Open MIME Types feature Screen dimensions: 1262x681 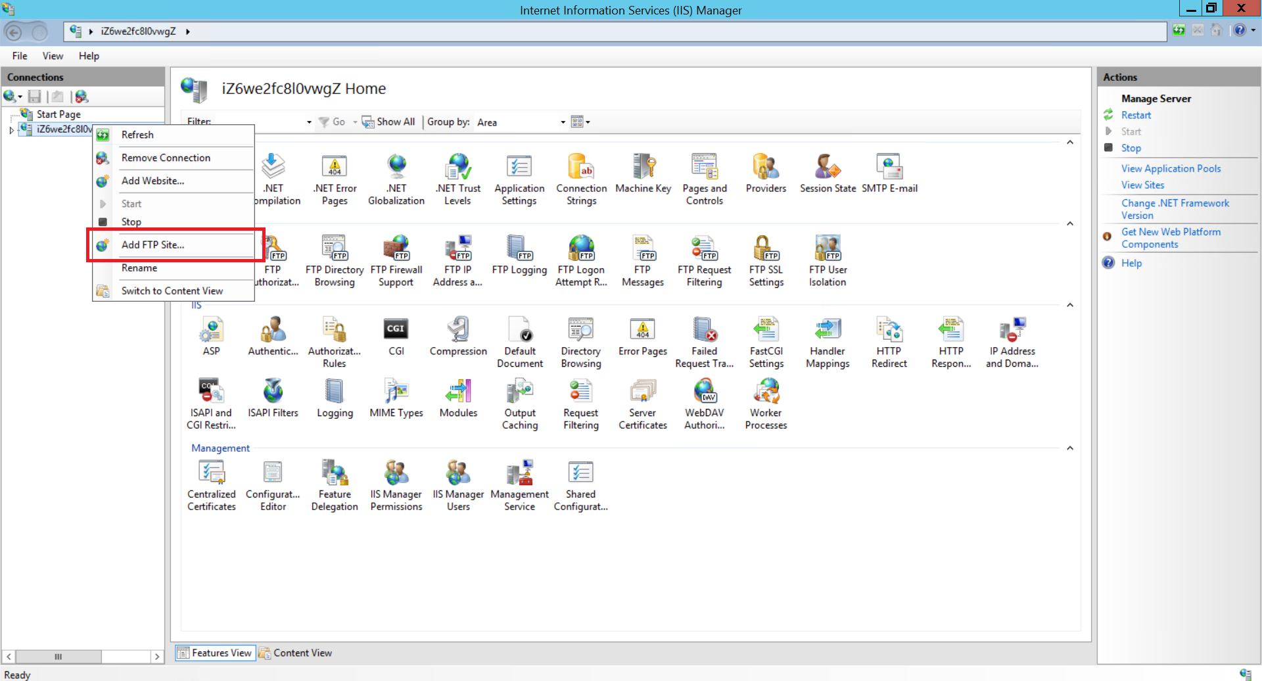396,398
